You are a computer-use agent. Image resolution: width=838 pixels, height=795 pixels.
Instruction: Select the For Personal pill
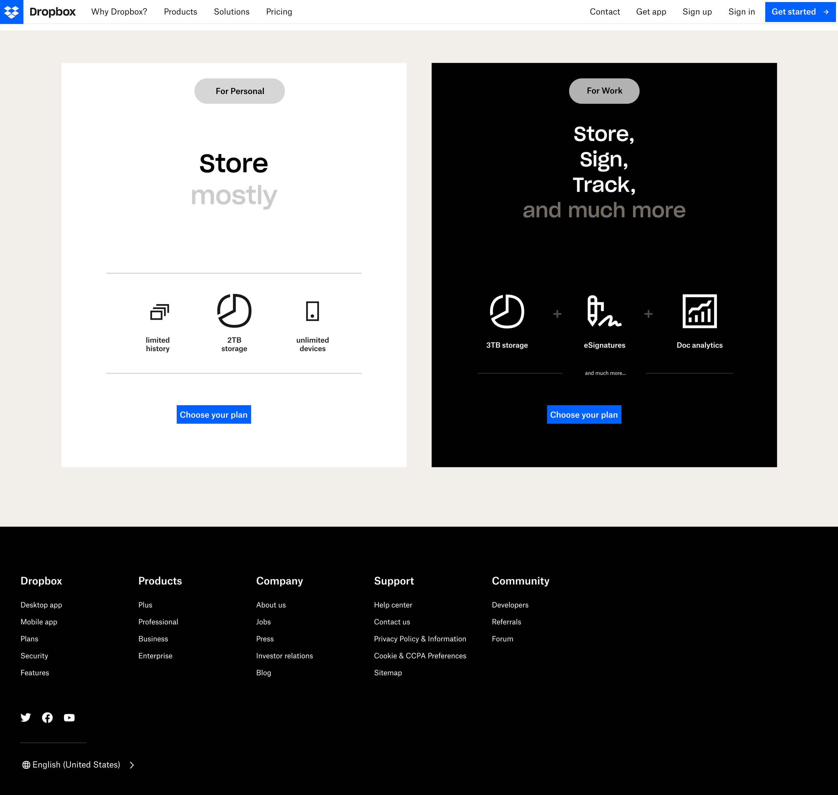(240, 91)
